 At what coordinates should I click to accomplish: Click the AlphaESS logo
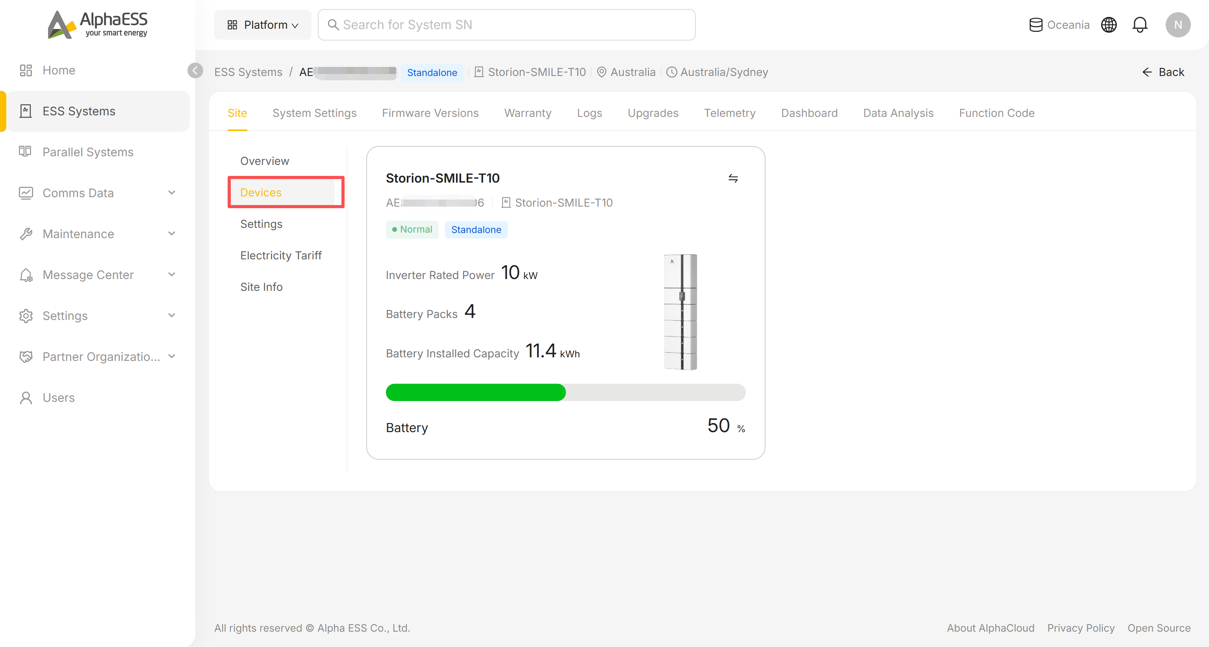[x=98, y=24]
